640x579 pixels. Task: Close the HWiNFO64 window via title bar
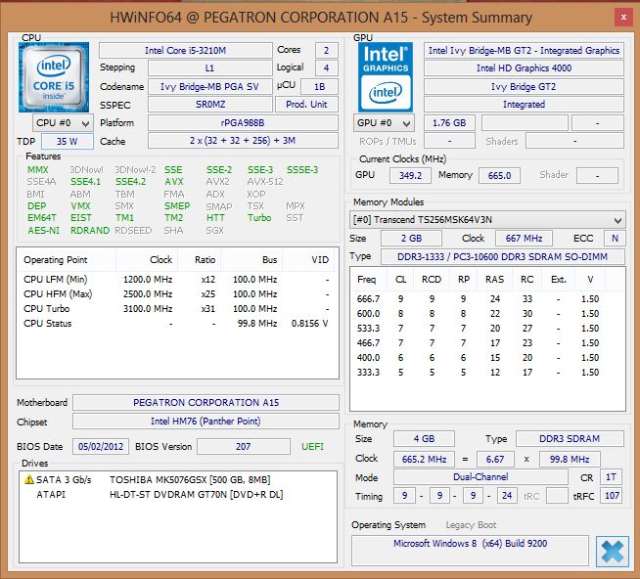(x=623, y=18)
